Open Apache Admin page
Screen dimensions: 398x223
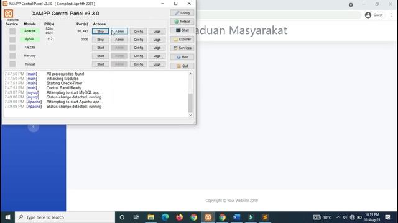pyautogui.click(x=119, y=32)
